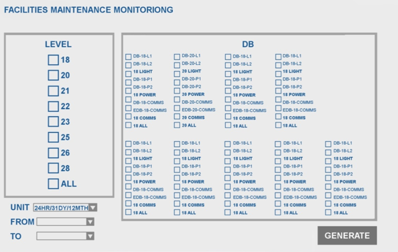The image size is (398, 252).
Task: Tick the Level 26 box
Action: click(x=53, y=153)
